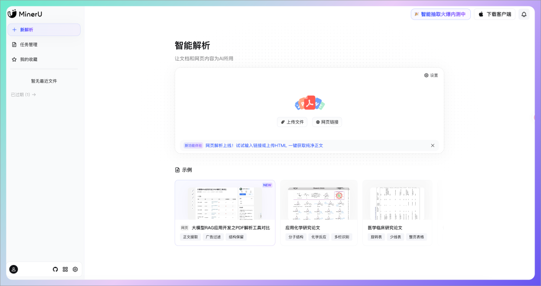
Task: Click the star icon beside 我的收藏
Action: 14,59
